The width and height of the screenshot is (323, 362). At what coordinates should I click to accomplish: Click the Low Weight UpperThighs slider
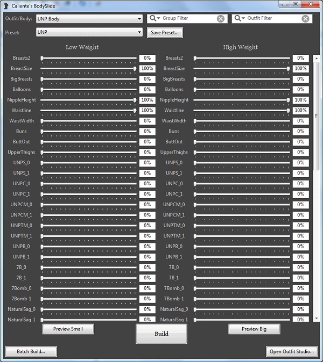point(88,153)
